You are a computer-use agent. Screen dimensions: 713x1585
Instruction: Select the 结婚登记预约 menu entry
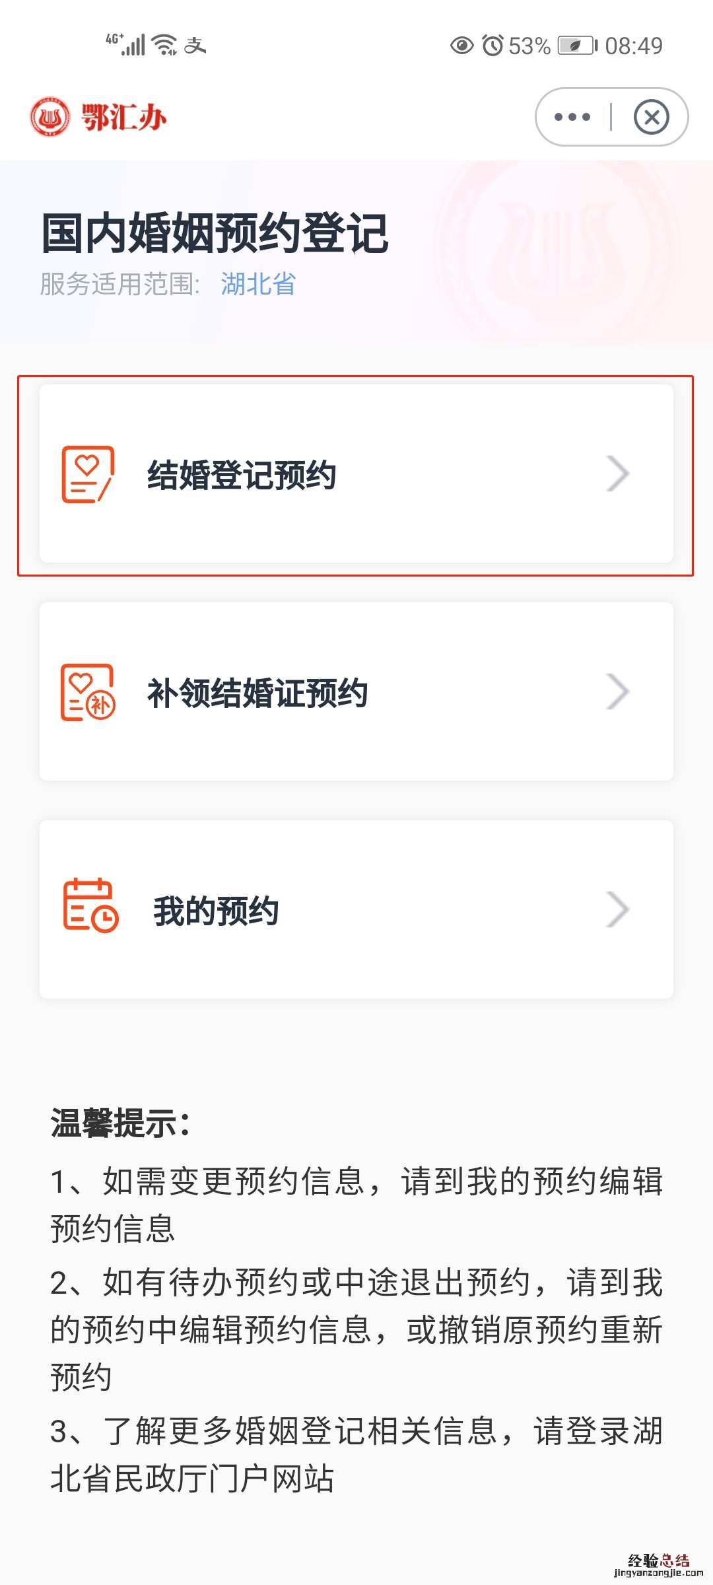click(242, 475)
